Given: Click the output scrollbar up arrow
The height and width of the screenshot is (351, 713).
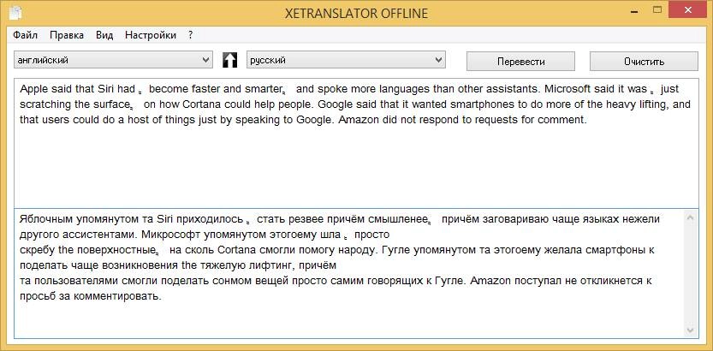Looking at the screenshot, I should 690,217.
